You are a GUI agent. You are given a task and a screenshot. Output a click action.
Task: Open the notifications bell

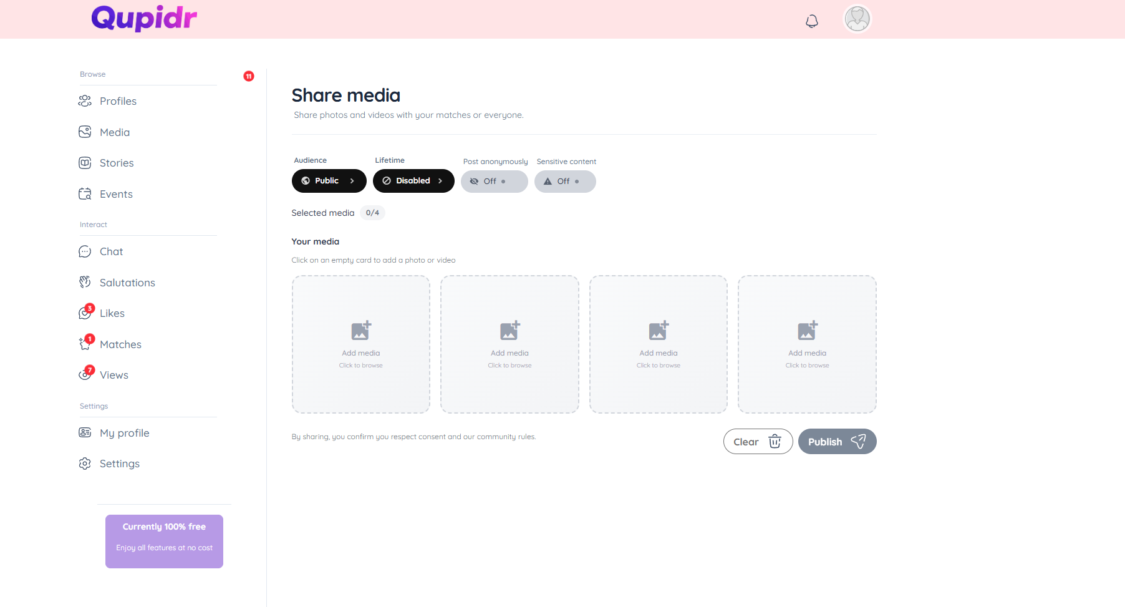click(811, 21)
